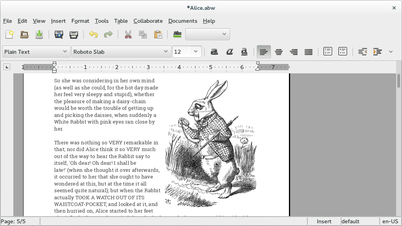Create a new document with toolbar icon
This screenshot has height=226, width=402.
click(9, 35)
